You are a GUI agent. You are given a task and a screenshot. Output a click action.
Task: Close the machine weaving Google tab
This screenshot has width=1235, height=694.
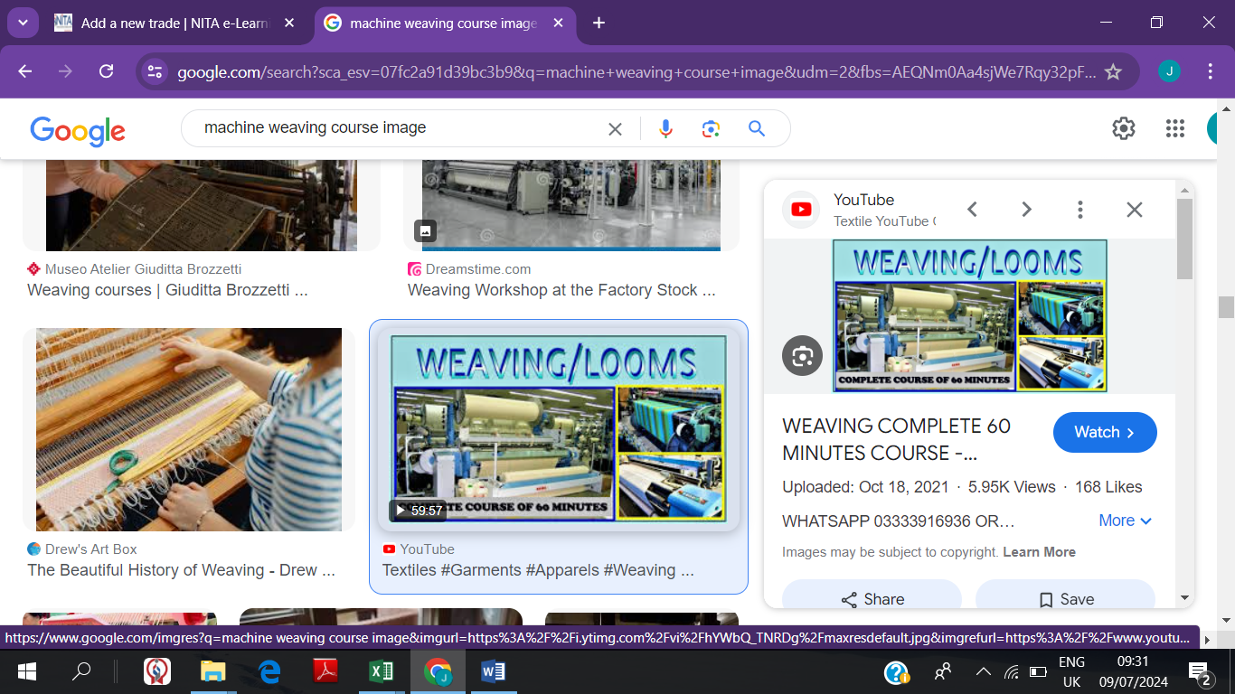[558, 23]
